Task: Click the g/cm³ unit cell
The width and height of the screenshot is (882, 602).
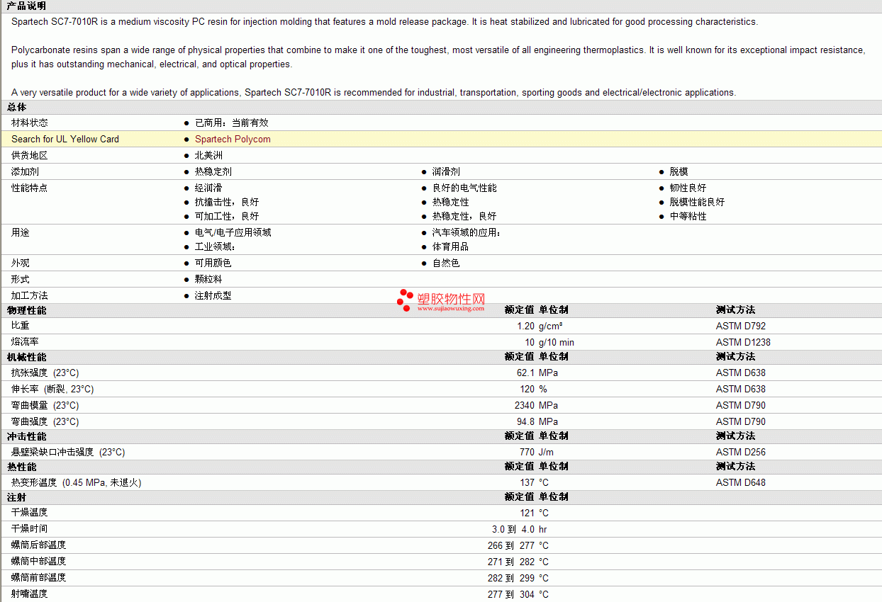Action: (x=551, y=326)
